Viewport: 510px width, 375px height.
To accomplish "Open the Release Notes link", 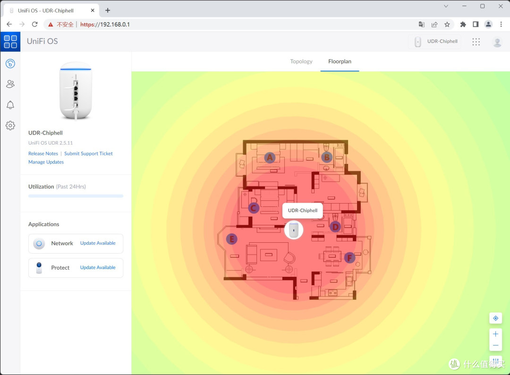I will tap(43, 153).
